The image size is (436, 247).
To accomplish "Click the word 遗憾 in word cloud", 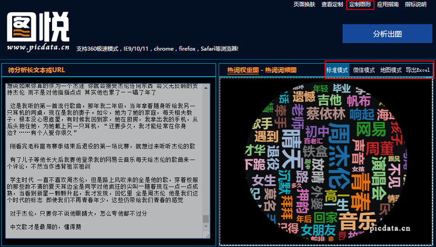I will 304,97.
